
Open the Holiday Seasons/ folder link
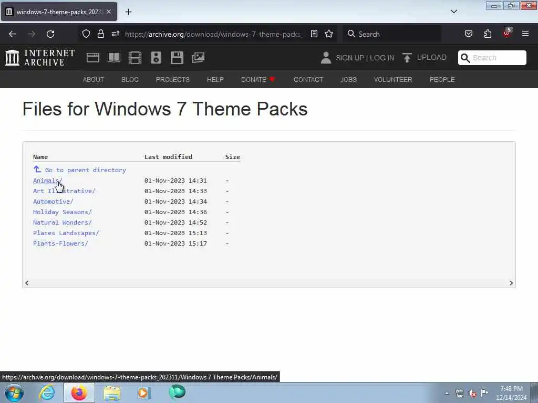pyautogui.click(x=63, y=212)
